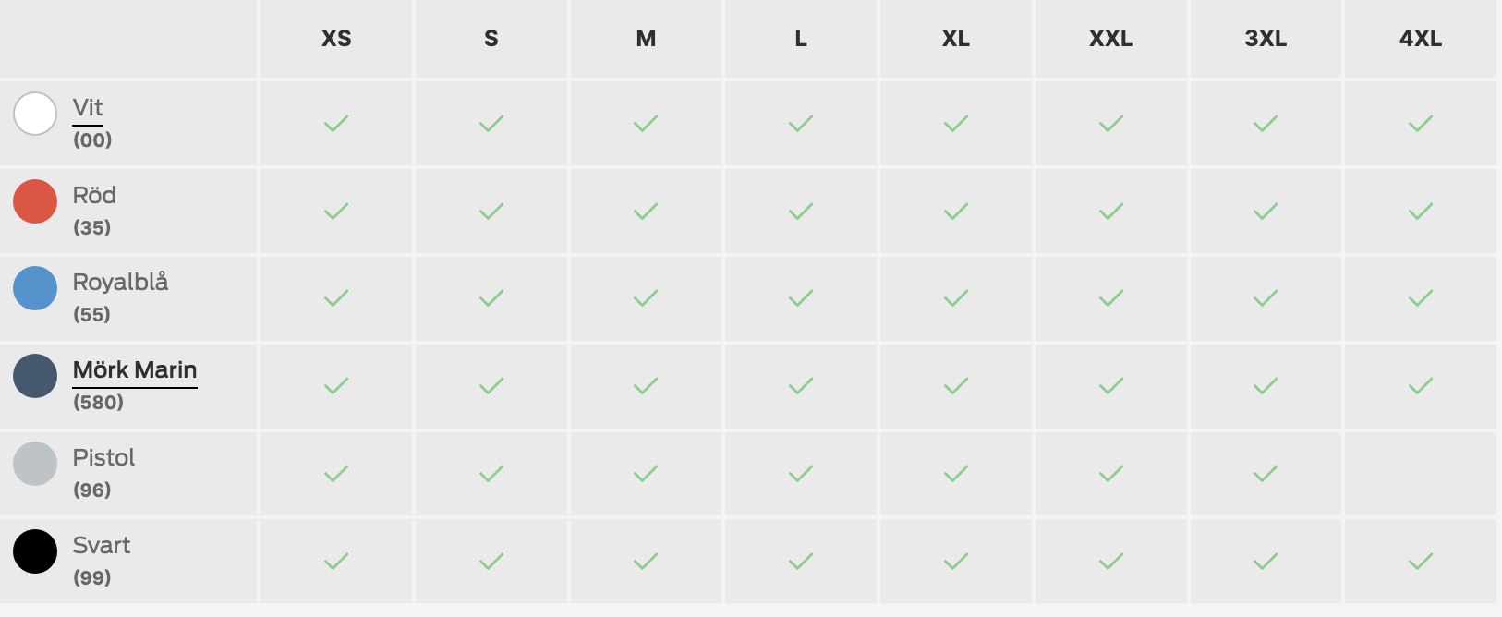Image resolution: width=1502 pixels, height=617 pixels.
Task: Click the Pistol 3XL checkmark
Action: coord(1266,474)
